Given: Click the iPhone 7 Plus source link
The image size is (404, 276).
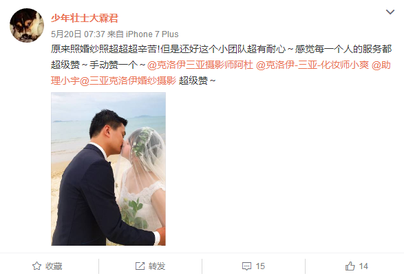Looking at the screenshot, I should point(152,34).
